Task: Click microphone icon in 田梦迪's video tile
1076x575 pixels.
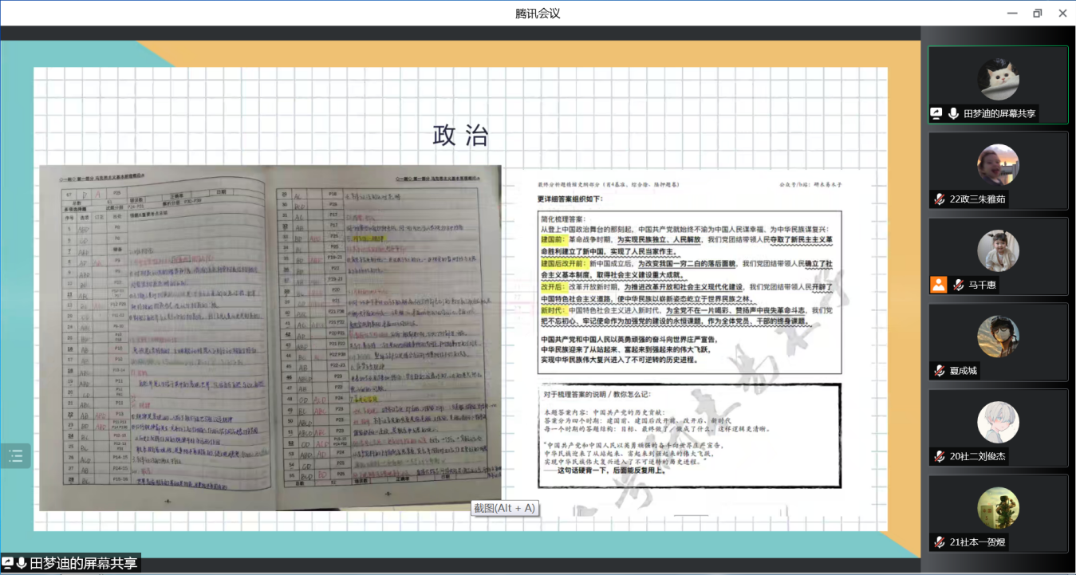Action: tap(953, 114)
